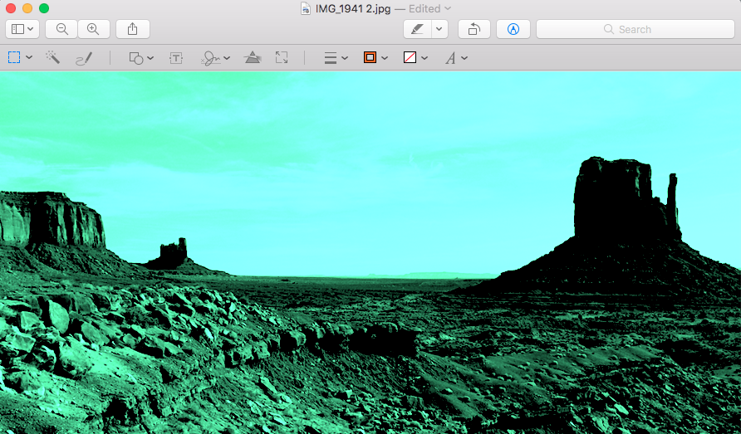This screenshot has height=434, width=741.
Task: Expand the signature list chevron
Action: (x=227, y=58)
